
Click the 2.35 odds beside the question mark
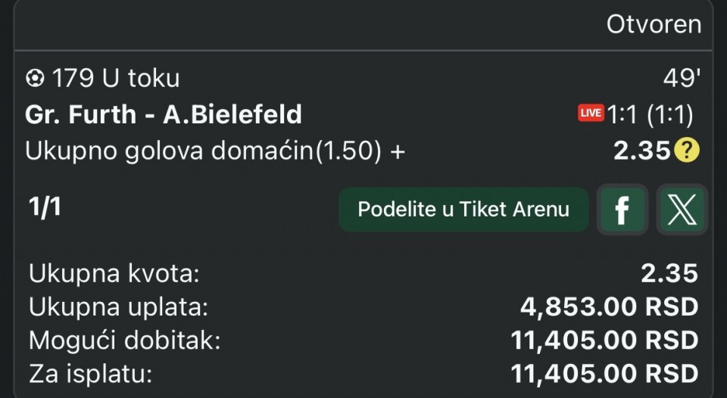[641, 151]
